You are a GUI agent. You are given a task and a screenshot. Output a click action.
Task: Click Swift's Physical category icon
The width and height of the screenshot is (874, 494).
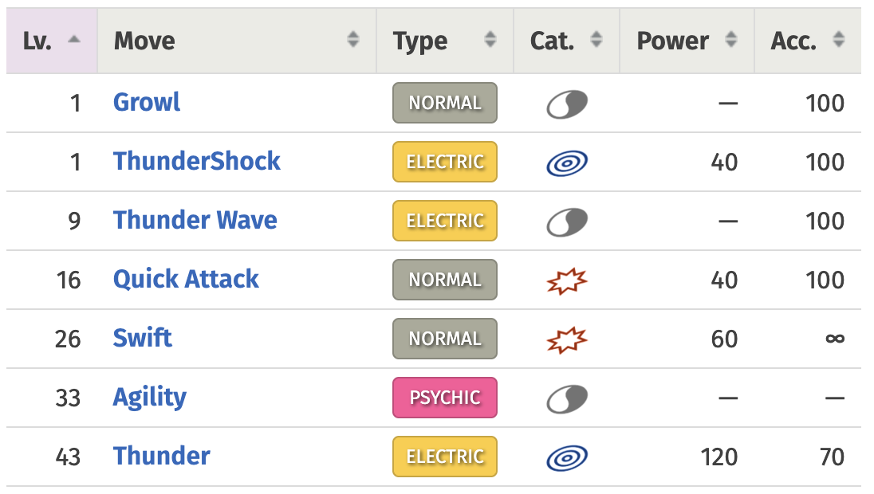click(x=566, y=339)
